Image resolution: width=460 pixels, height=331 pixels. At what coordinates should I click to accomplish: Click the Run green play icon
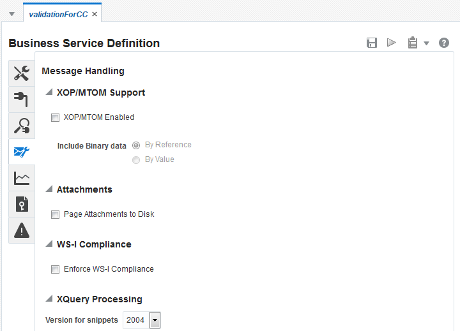392,43
